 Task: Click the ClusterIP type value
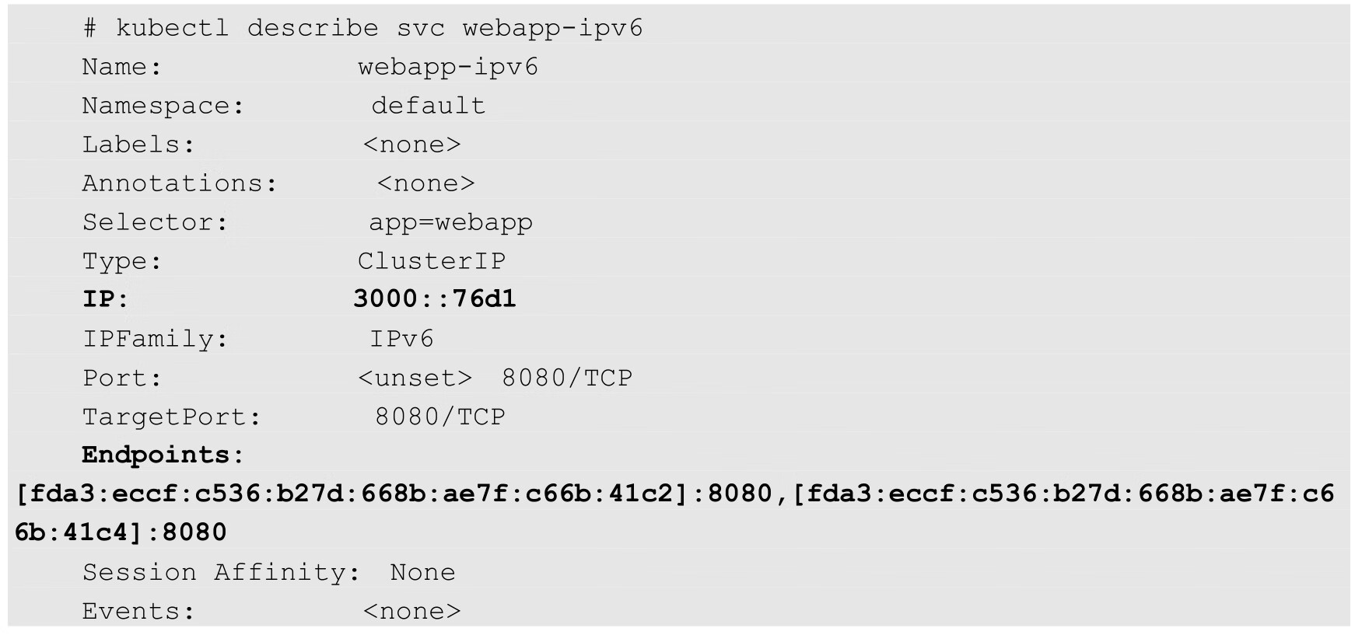point(432,262)
